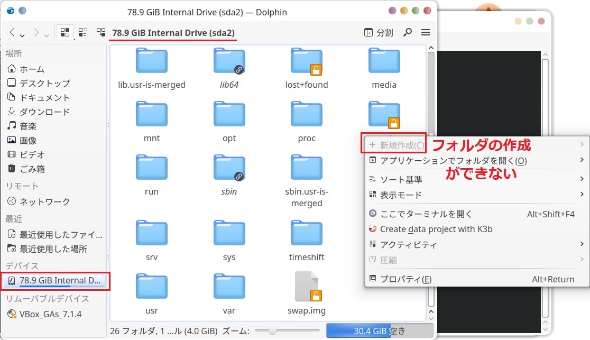590x340 pixels.
Task: Select the proc folder
Action: tap(307, 122)
